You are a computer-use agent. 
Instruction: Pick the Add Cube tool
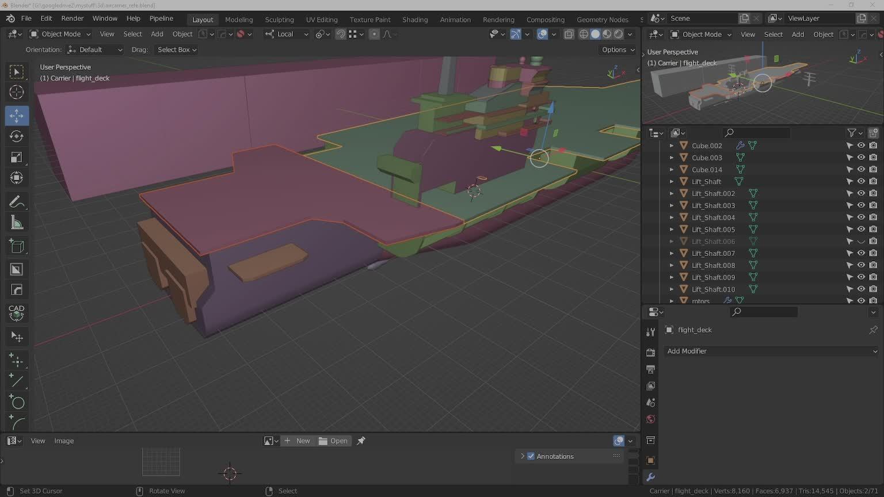[17, 247]
